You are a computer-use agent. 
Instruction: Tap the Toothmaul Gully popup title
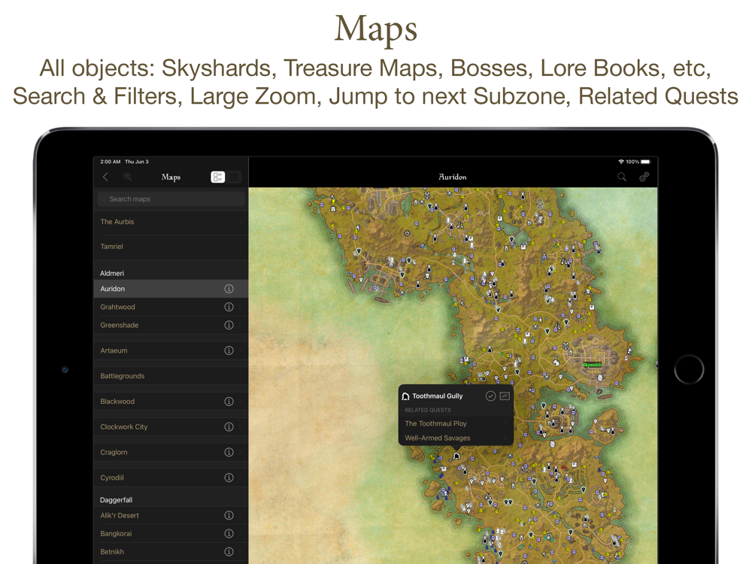438,396
